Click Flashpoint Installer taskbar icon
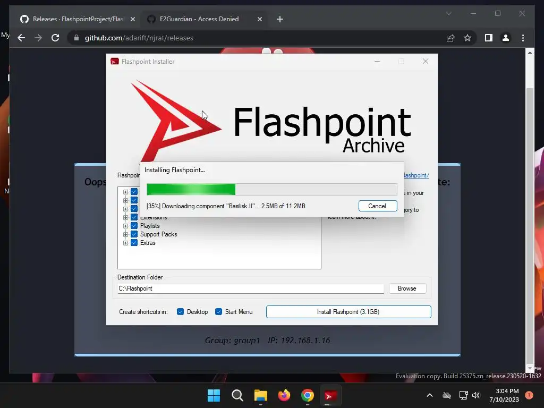544x408 pixels. [x=330, y=395]
